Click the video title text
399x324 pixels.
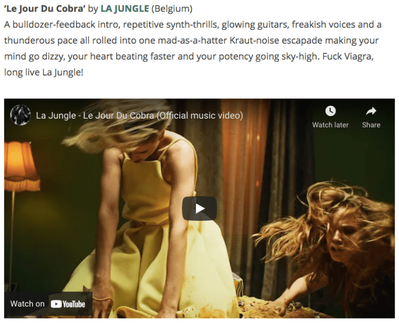(140, 115)
